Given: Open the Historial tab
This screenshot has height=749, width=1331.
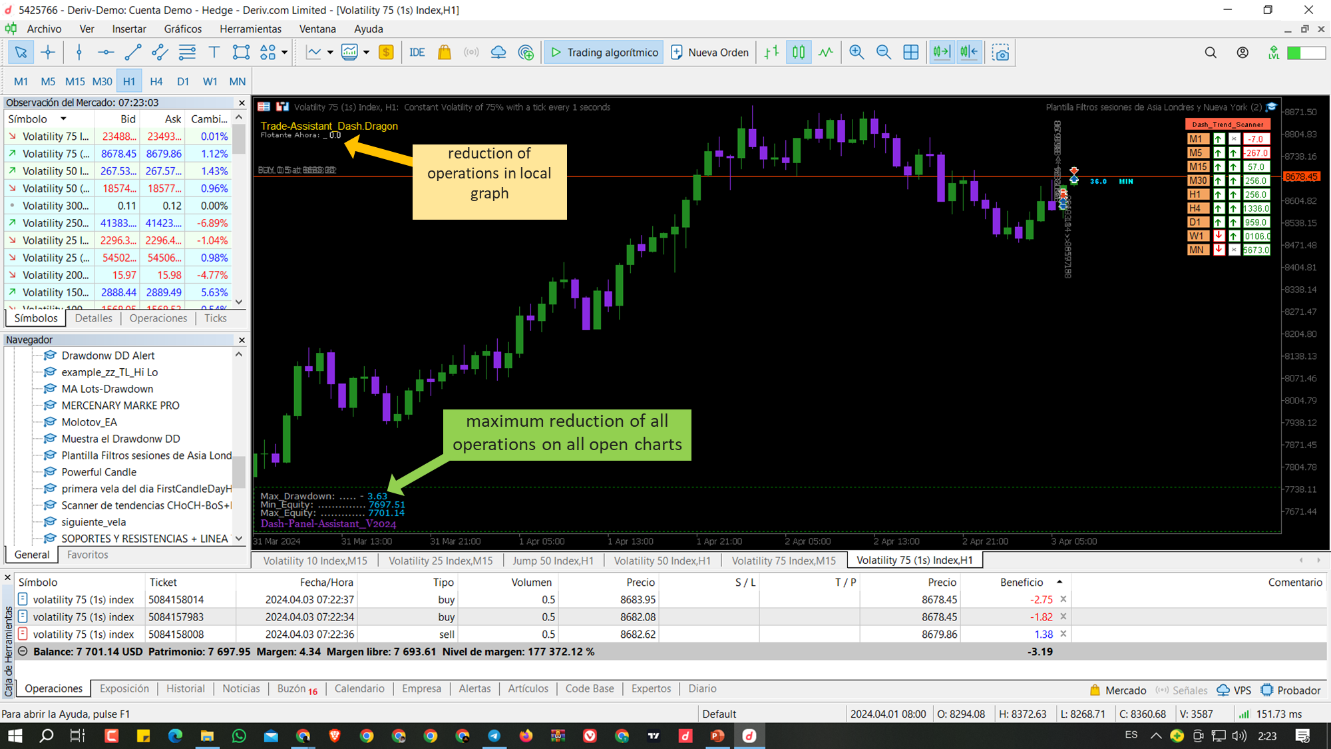Looking at the screenshot, I should click(x=185, y=688).
